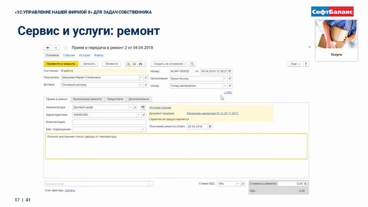Click the Записать button

tap(89, 64)
